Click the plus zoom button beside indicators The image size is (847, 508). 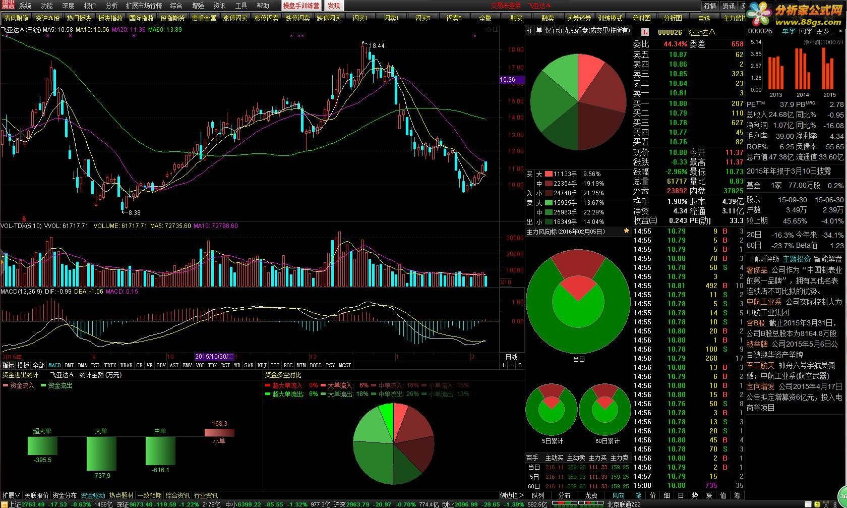point(503,365)
